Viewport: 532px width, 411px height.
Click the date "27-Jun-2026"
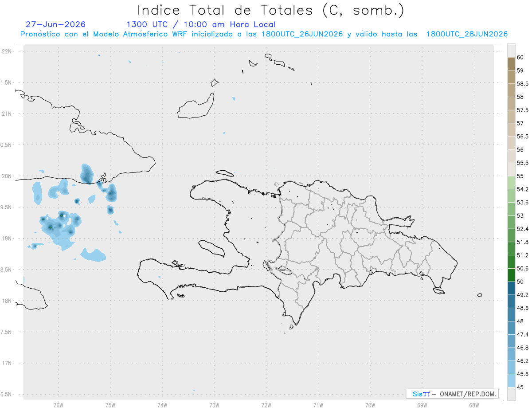coord(55,24)
